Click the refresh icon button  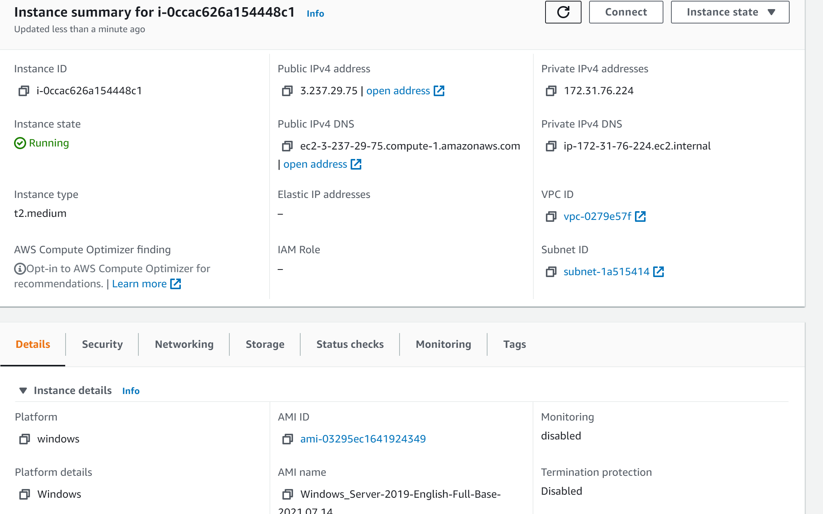tap(563, 12)
